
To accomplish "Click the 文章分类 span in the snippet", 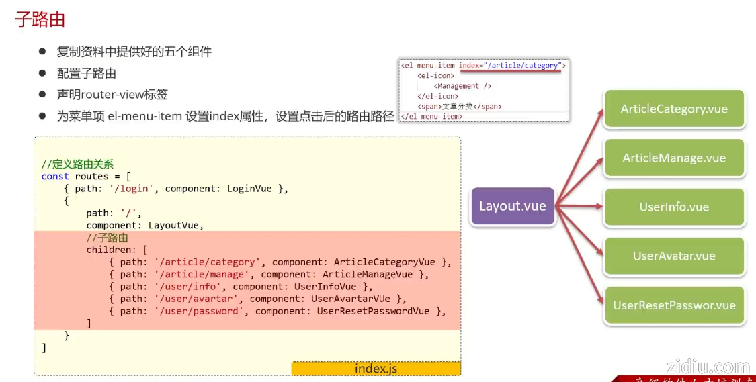I will 459,106.
